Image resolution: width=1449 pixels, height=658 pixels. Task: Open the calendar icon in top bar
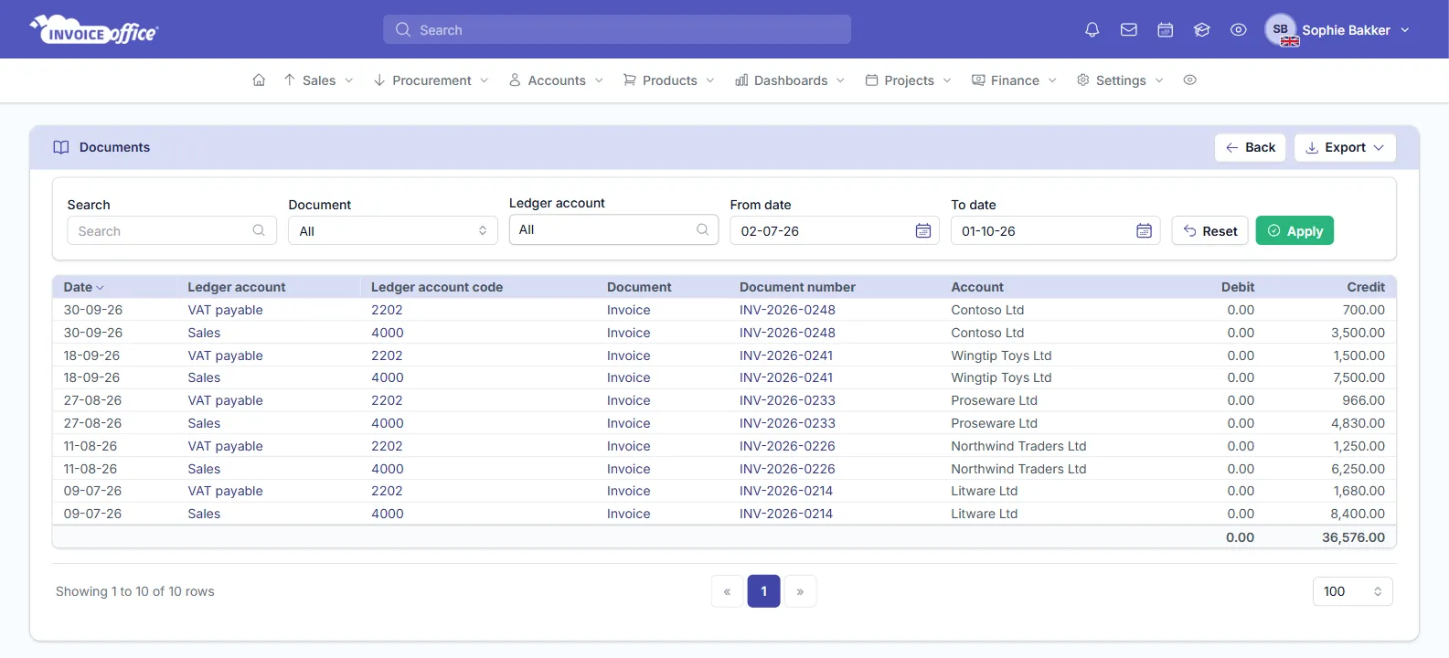pos(1166,30)
